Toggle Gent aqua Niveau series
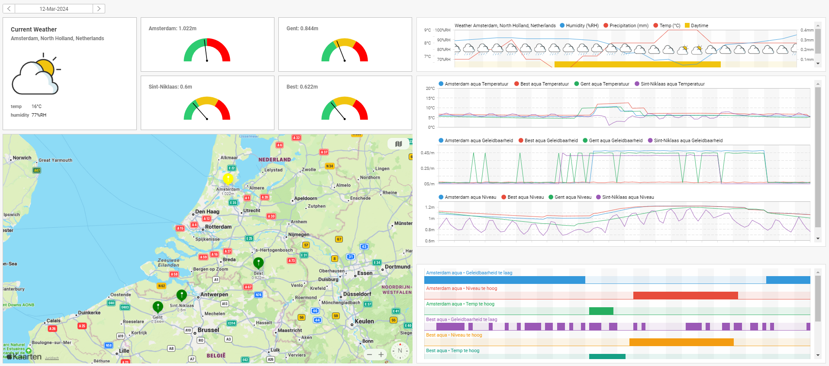This screenshot has width=829, height=366. pos(570,197)
